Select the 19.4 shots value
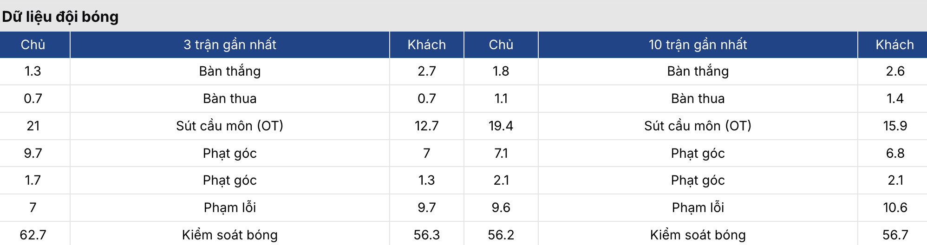 pyautogui.click(x=501, y=126)
